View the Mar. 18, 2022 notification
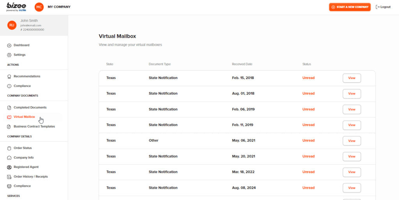 352,172
